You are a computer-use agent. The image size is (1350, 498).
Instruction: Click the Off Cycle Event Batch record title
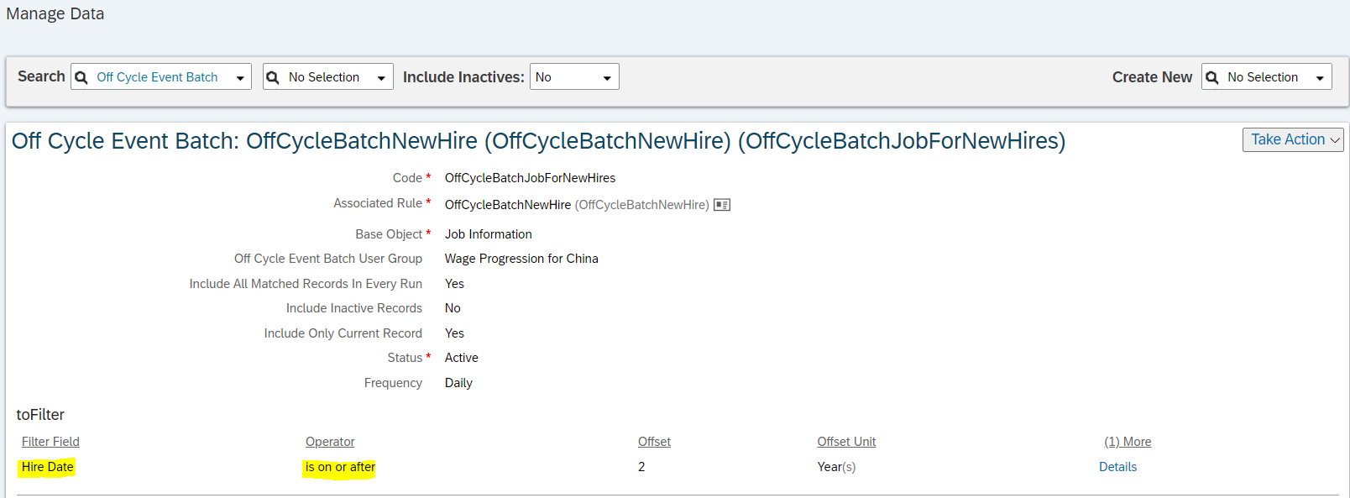point(538,141)
